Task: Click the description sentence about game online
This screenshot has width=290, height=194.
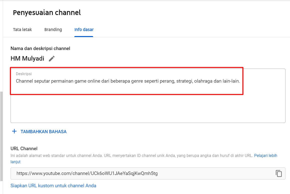Action: [x=128, y=81]
